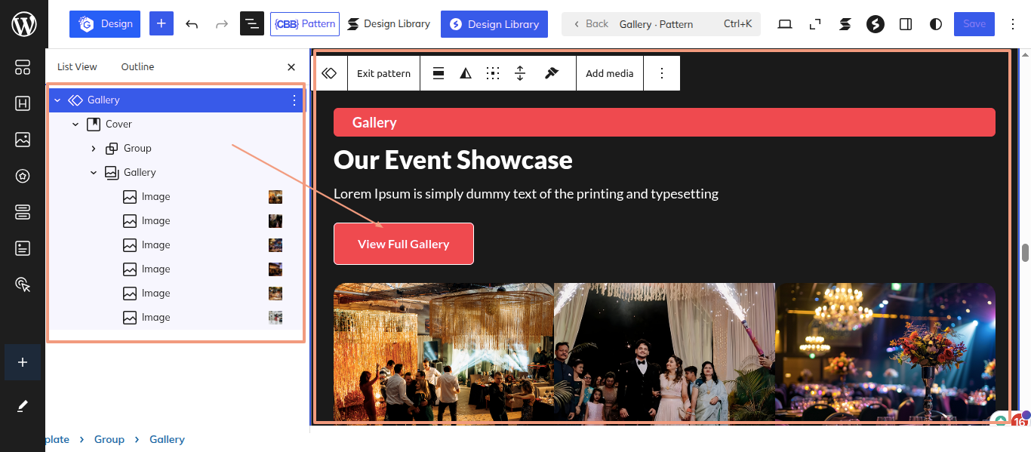
Task: Open the Design Library with white background
Action: pos(389,24)
